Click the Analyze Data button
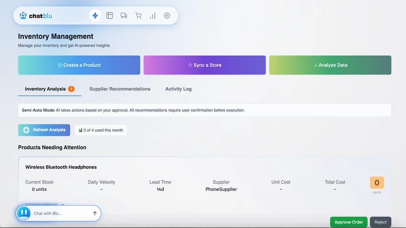The width and height of the screenshot is (406, 228). 330,65
